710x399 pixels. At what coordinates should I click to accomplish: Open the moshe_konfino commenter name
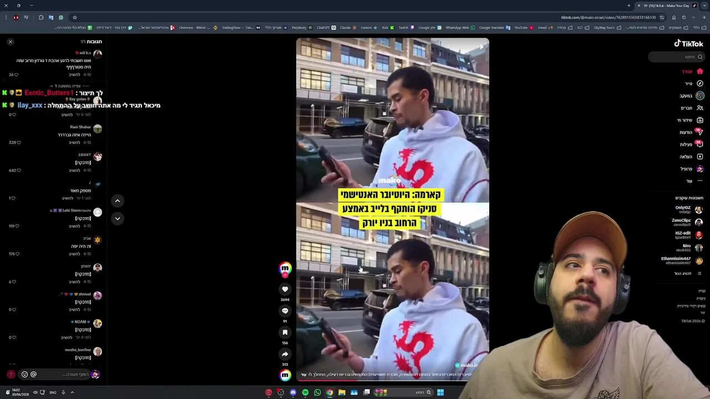(x=78, y=350)
